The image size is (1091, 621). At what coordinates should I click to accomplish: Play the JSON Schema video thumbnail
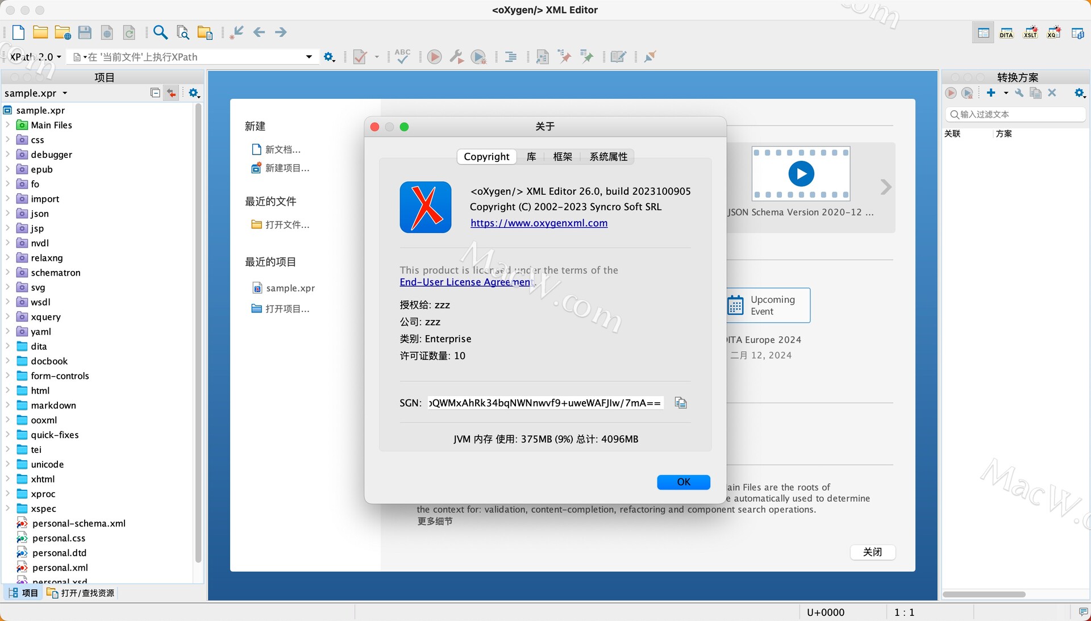(801, 173)
